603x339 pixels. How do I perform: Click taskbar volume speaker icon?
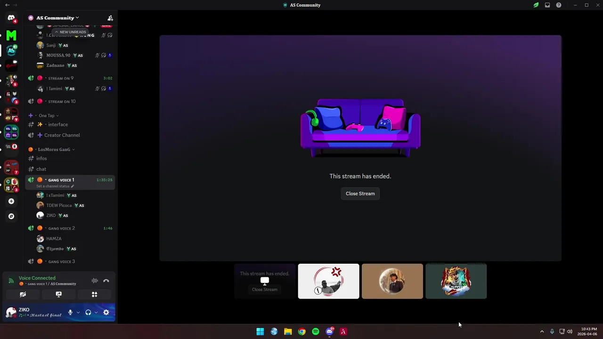coord(570,331)
